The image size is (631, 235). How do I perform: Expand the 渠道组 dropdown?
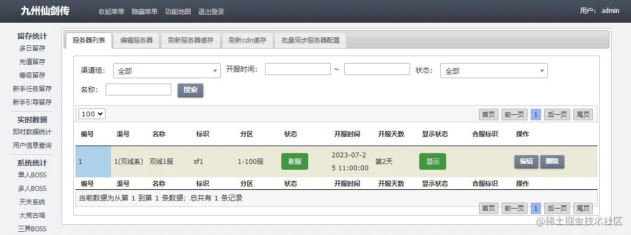[x=167, y=71]
